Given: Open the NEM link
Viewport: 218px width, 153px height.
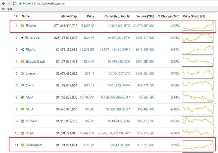Looking at the screenshot, I should click(29, 97).
